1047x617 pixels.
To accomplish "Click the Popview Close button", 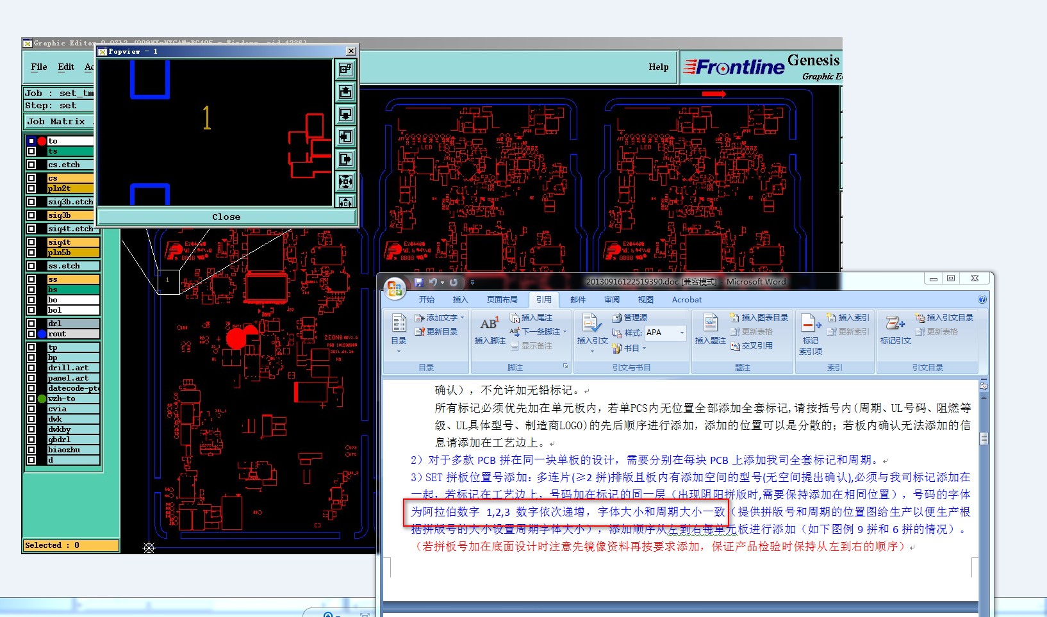I will [x=226, y=217].
